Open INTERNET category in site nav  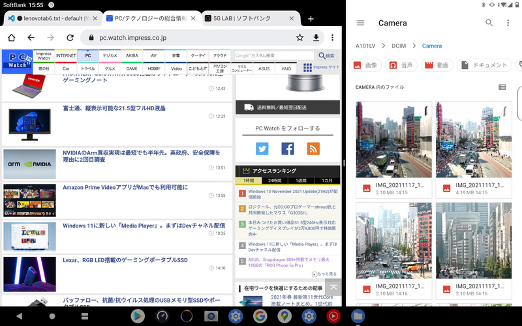[66, 55]
